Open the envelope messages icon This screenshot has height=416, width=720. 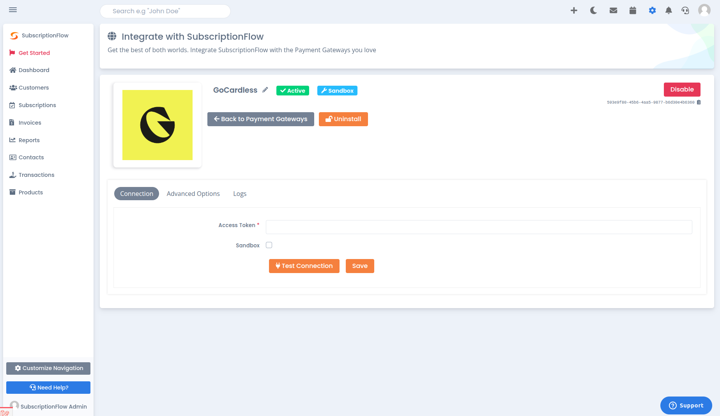point(613,11)
